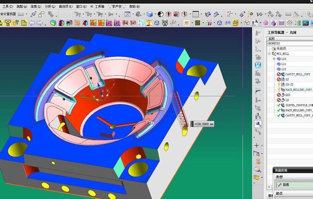Select the QID operation in navigator
Image resolution: width=313 pixels, height=199 pixels.
click(288, 95)
